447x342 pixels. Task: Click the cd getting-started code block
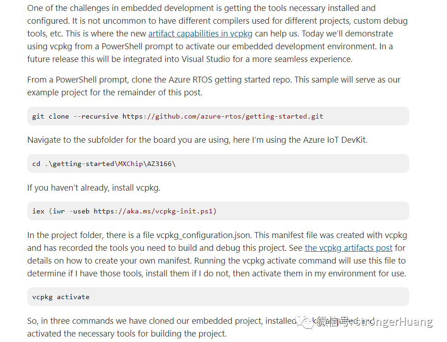[x=218, y=164]
